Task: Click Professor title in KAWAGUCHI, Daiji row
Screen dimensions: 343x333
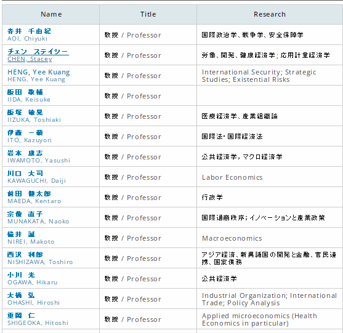Action: tap(132, 177)
